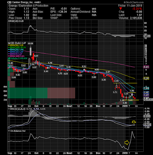
Task: Select the Prev Close value 1.13
Action: click(x=26, y=18)
